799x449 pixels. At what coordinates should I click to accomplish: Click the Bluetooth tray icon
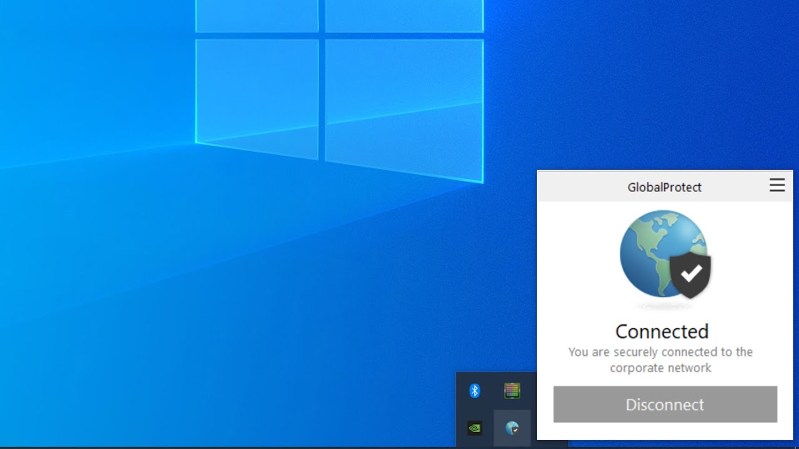(x=474, y=391)
